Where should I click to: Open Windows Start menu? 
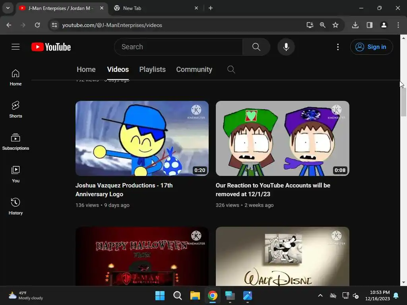(160, 295)
